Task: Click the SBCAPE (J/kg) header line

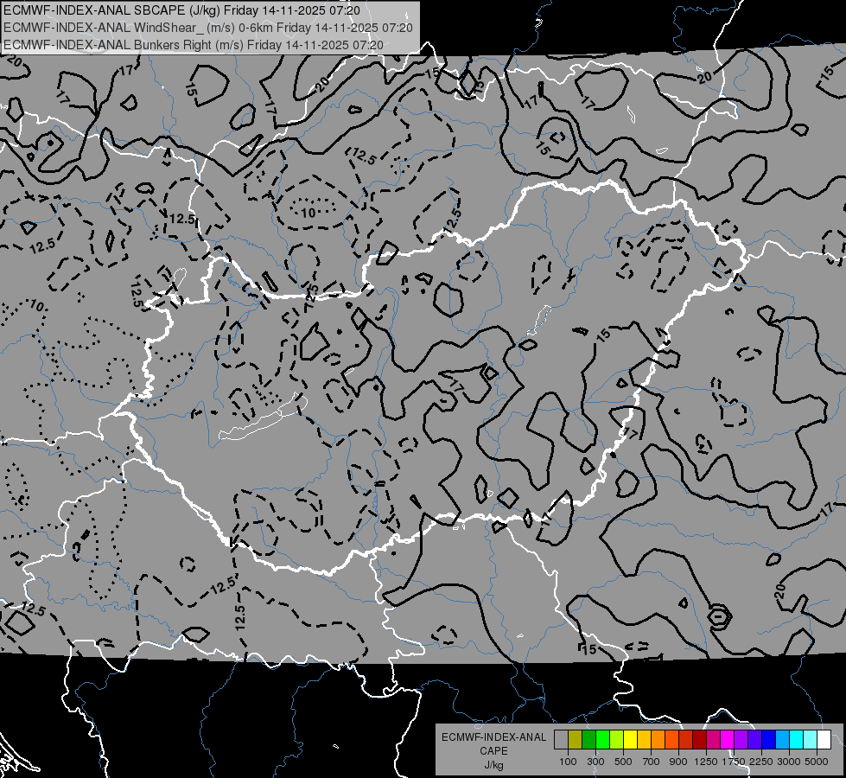Action: (x=181, y=10)
